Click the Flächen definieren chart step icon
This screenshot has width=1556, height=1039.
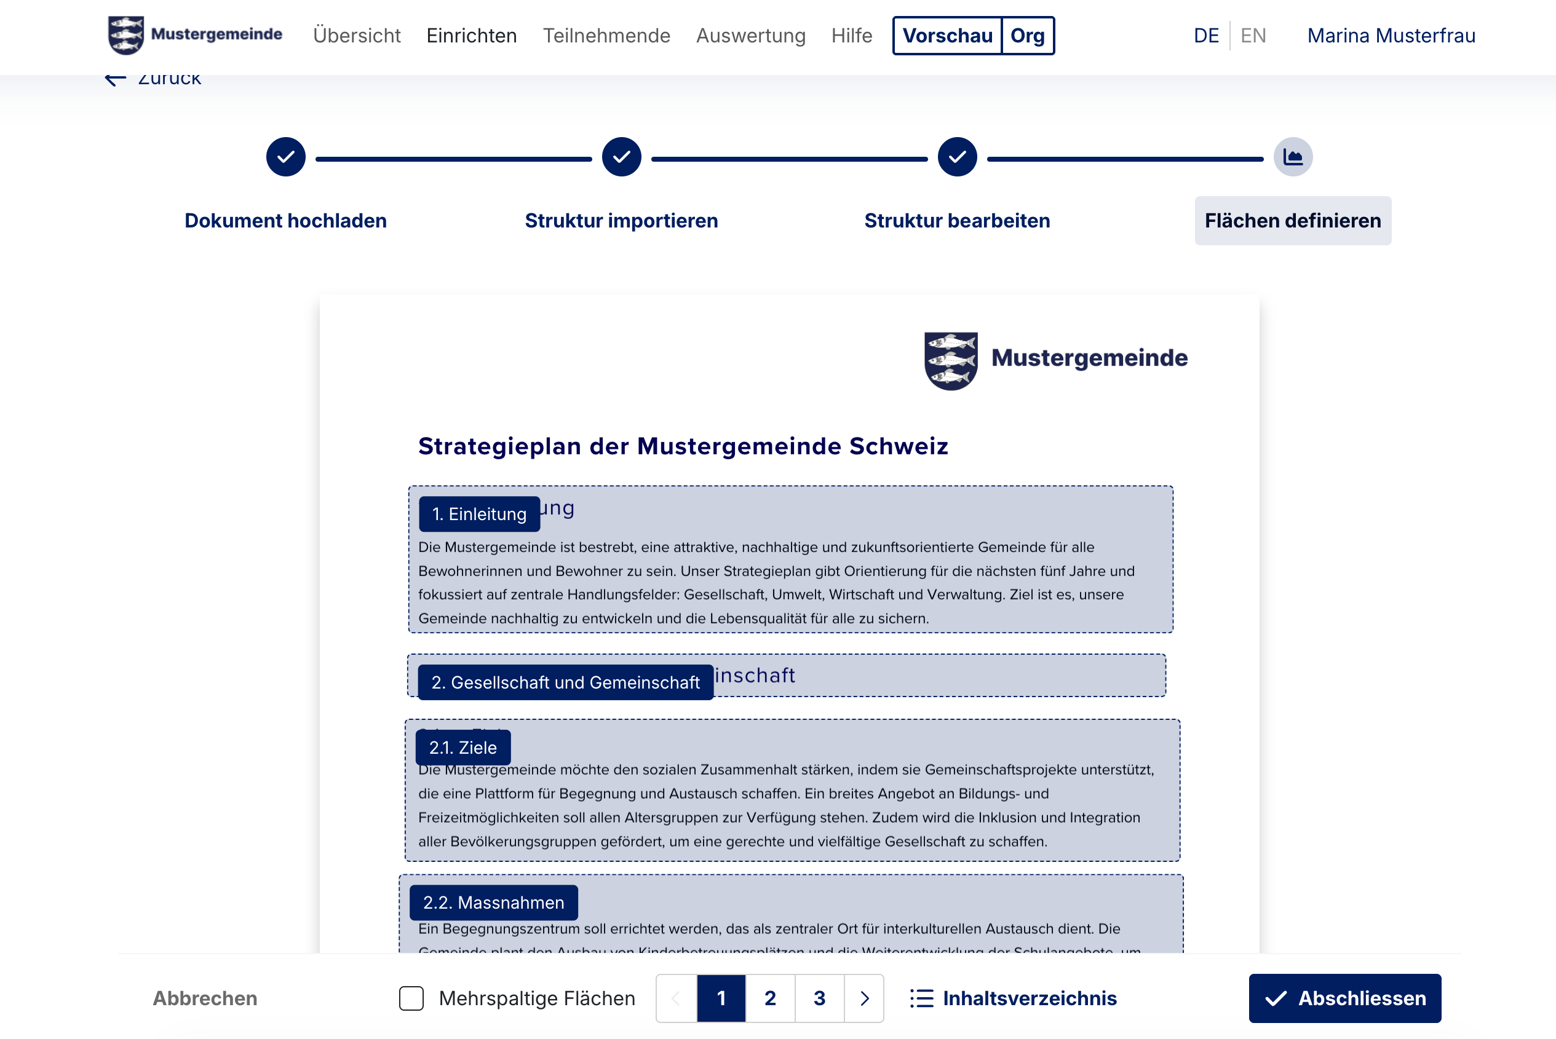point(1292,157)
